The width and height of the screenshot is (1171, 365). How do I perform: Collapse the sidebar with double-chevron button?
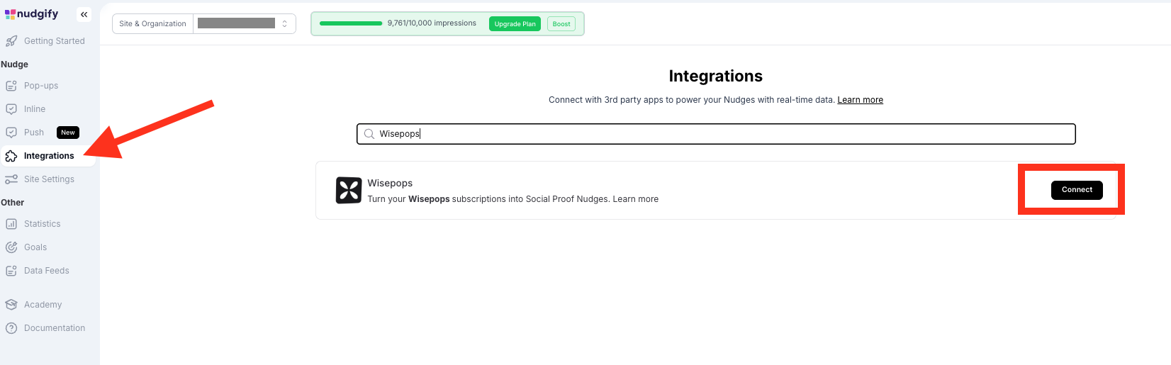coord(84,14)
